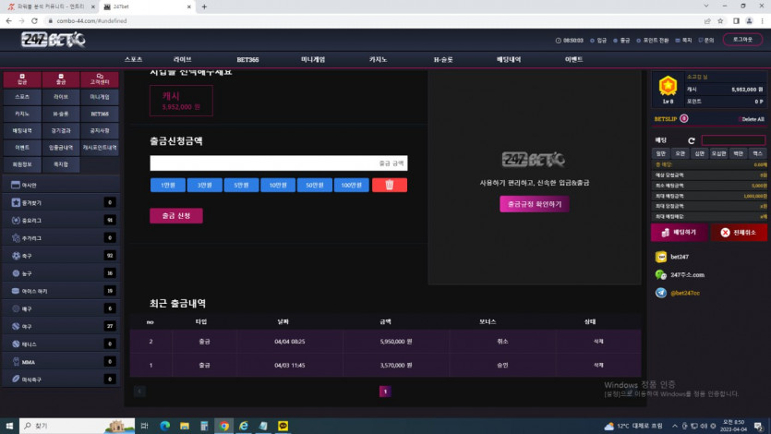Click the Telegram @bet247cc icon

click(x=660, y=293)
